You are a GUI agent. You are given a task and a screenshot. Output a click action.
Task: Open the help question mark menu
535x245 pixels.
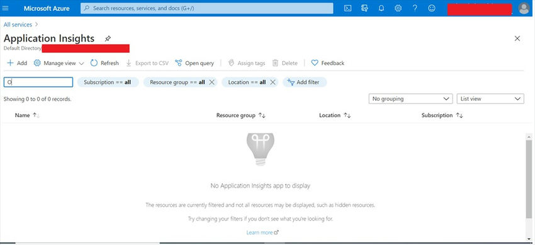click(x=415, y=8)
